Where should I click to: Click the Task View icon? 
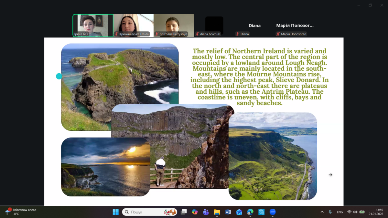184,212
